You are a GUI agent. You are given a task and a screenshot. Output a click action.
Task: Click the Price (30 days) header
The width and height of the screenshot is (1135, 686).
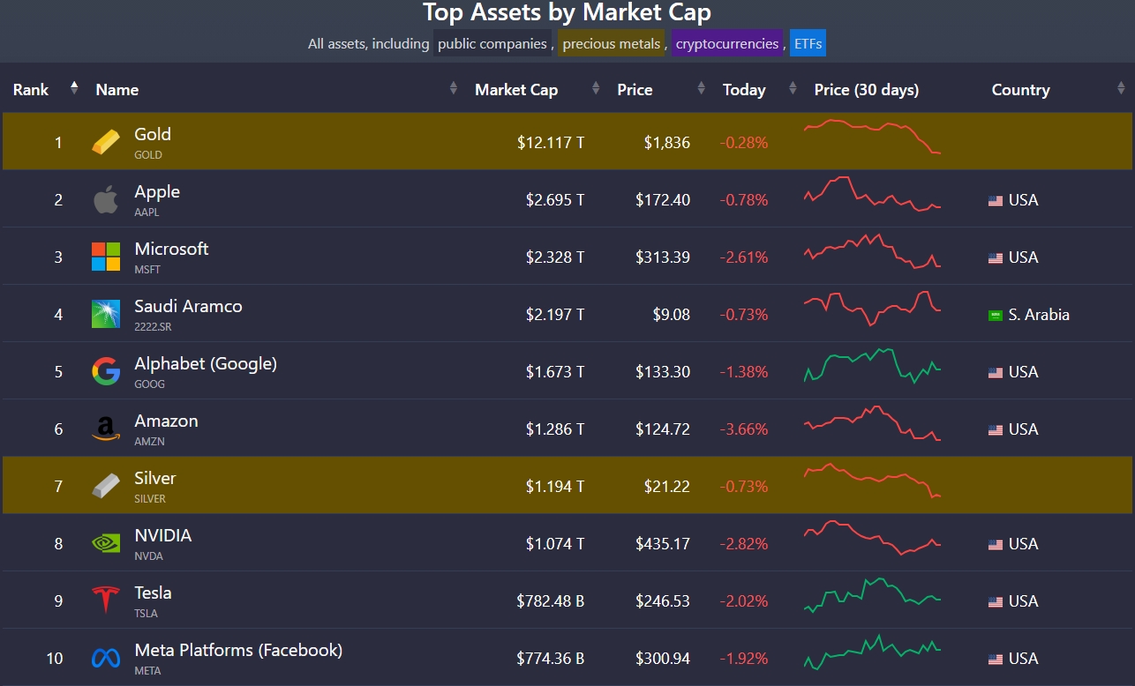click(867, 89)
